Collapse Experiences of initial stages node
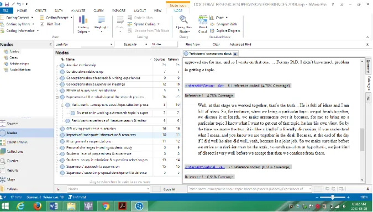373x212 pixels. [x=57, y=97]
